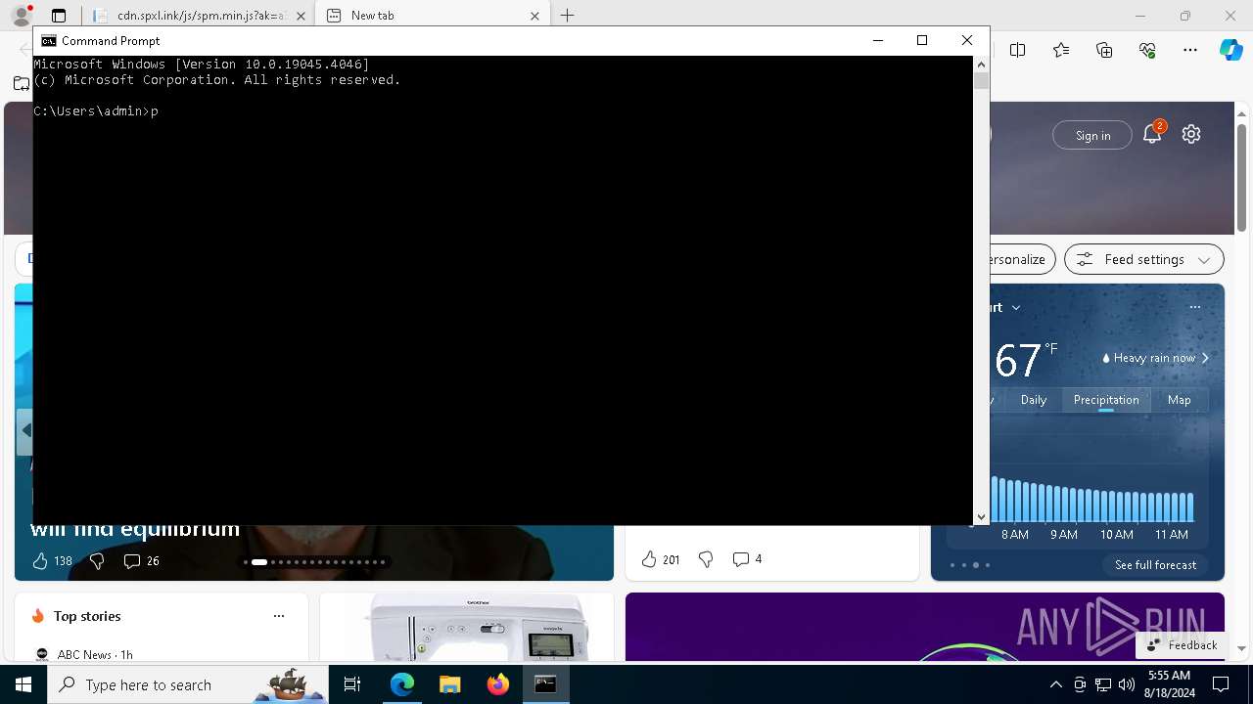
Task: Open Windows Start menu
Action: (x=23, y=684)
